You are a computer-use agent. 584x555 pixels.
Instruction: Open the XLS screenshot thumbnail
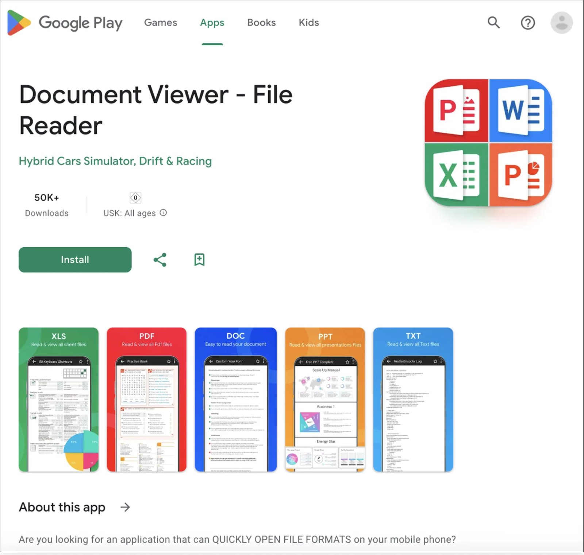(59, 400)
